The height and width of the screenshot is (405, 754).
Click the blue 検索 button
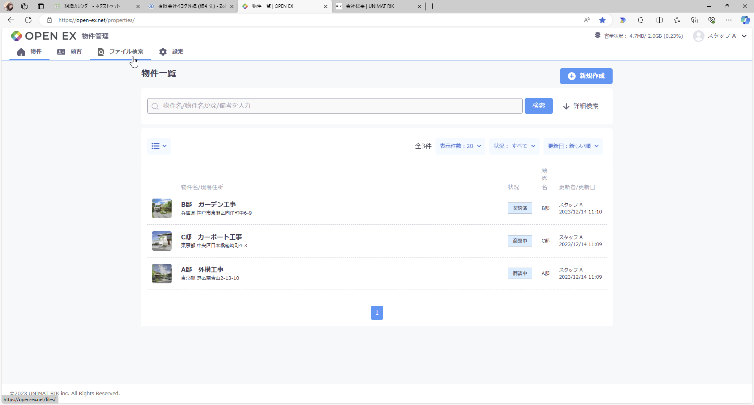click(x=538, y=106)
